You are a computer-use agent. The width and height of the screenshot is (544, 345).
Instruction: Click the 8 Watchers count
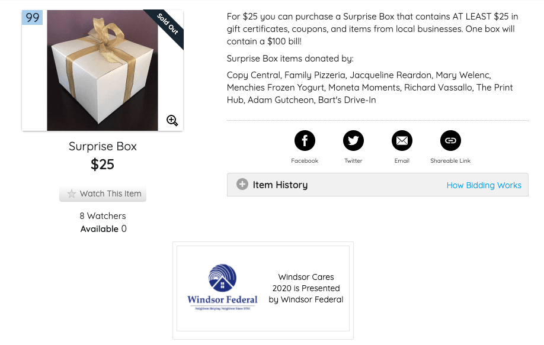coord(103,216)
